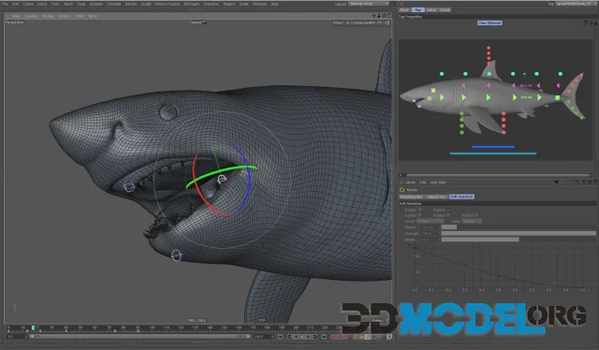Toggle the Restrict checkbox

click(x=476, y=215)
